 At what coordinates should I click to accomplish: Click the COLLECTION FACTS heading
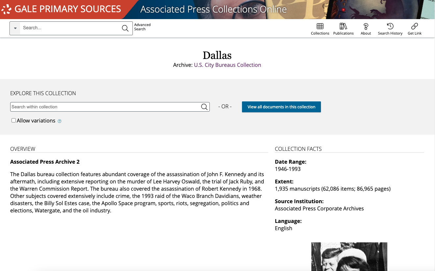coord(298,149)
